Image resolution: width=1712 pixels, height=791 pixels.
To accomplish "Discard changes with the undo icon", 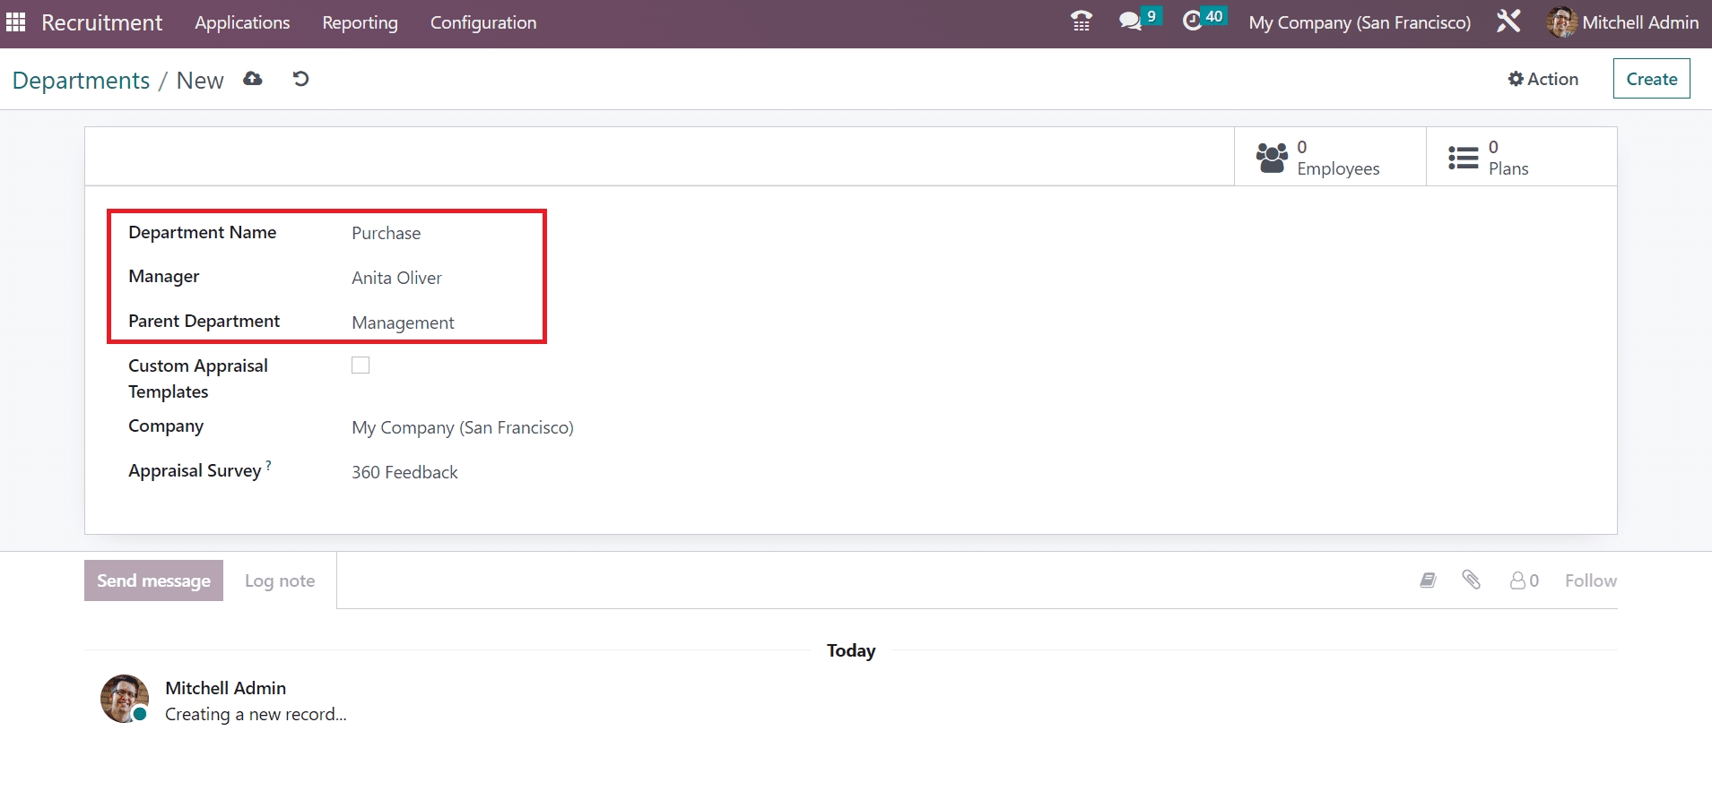I will coord(300,79).
